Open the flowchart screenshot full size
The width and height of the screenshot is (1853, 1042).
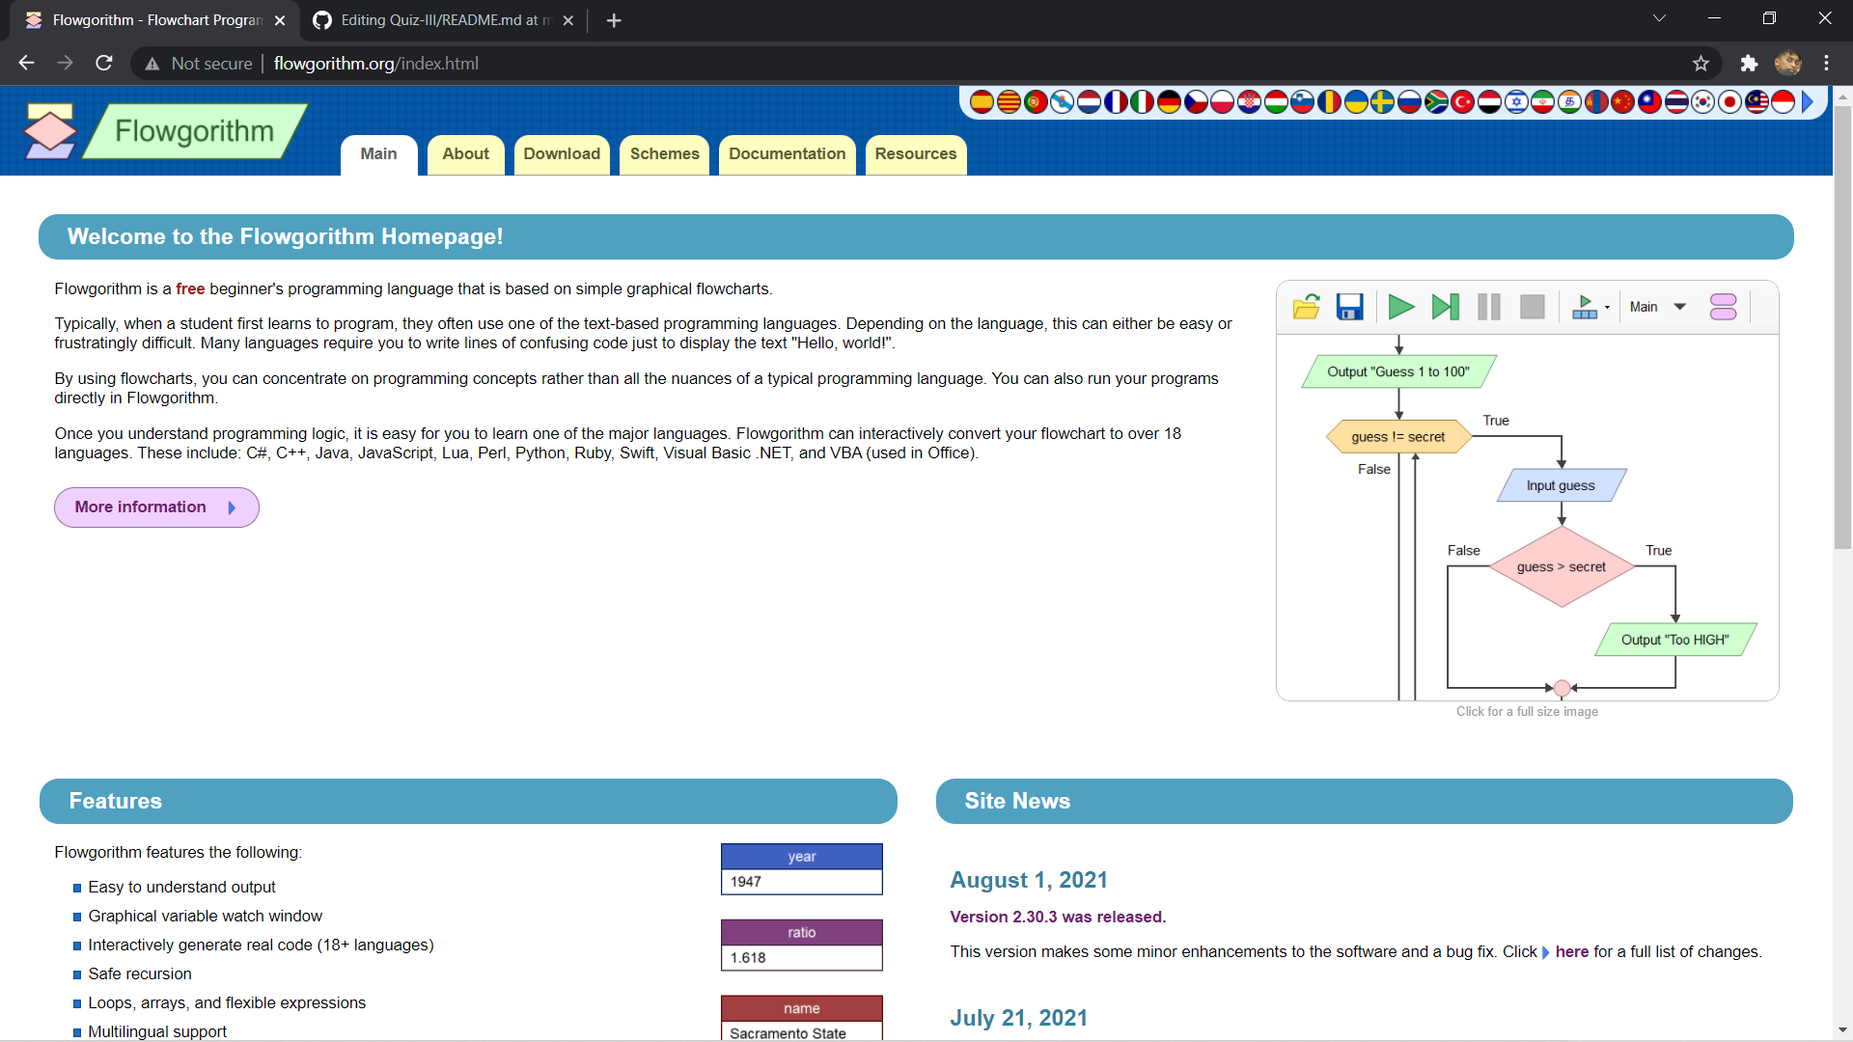1527,491
